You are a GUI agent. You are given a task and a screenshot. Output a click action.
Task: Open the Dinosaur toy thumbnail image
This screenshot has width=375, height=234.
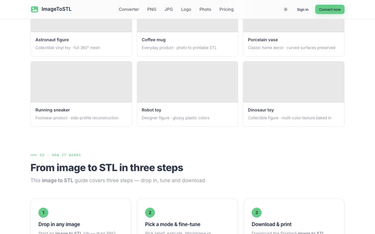[x=294, y=82]
